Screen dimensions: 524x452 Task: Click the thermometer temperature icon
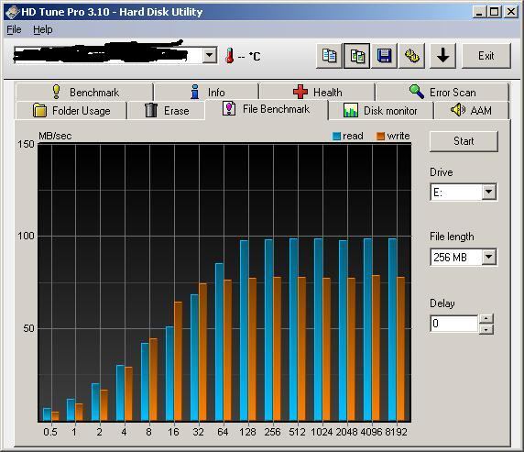[230, 56]
